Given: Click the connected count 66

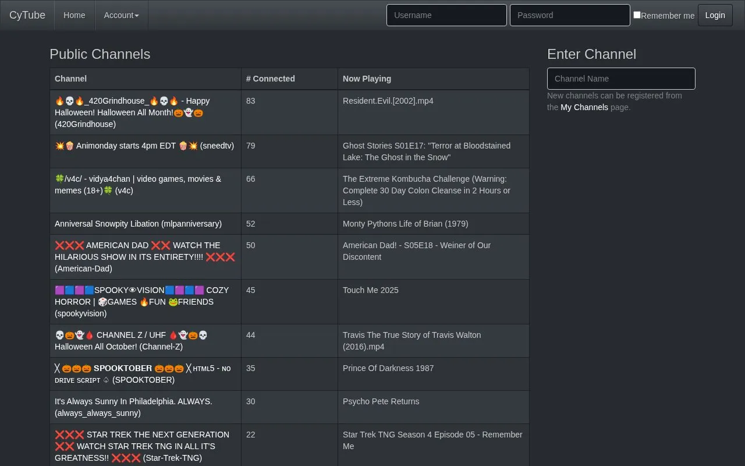Looking at the screenshot, I should 251,179.
